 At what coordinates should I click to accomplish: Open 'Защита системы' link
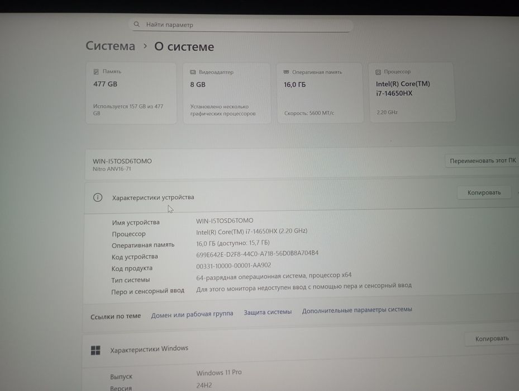268,312
